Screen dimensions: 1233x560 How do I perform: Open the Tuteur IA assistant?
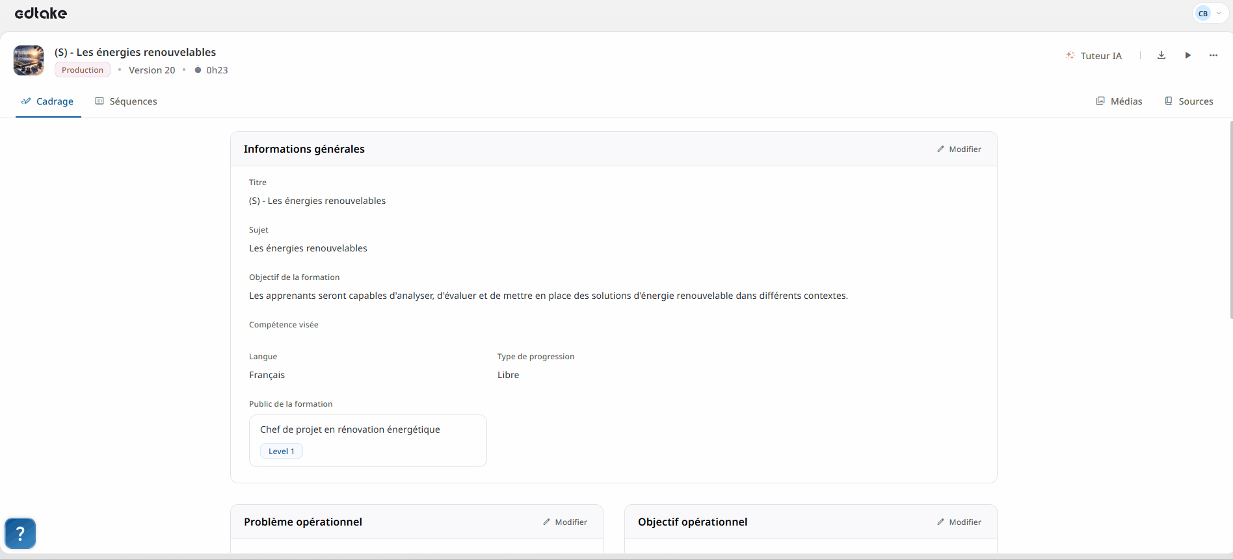[1094, 56]
